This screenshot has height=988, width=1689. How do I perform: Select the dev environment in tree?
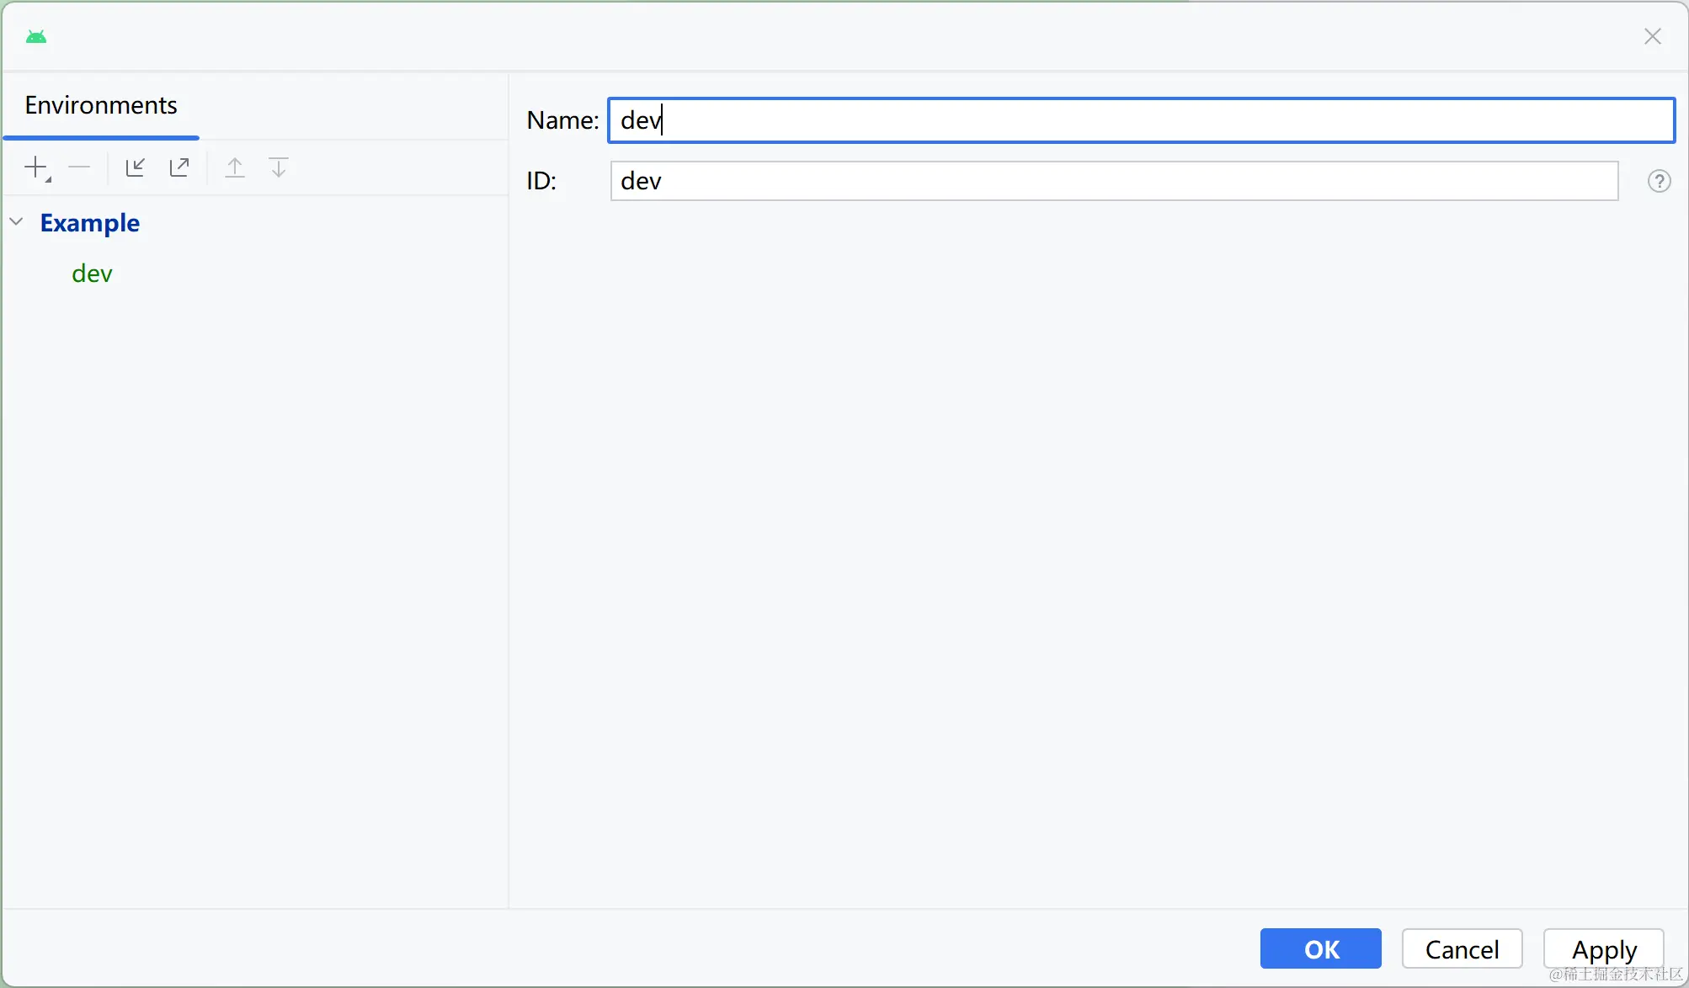point(92,274)
